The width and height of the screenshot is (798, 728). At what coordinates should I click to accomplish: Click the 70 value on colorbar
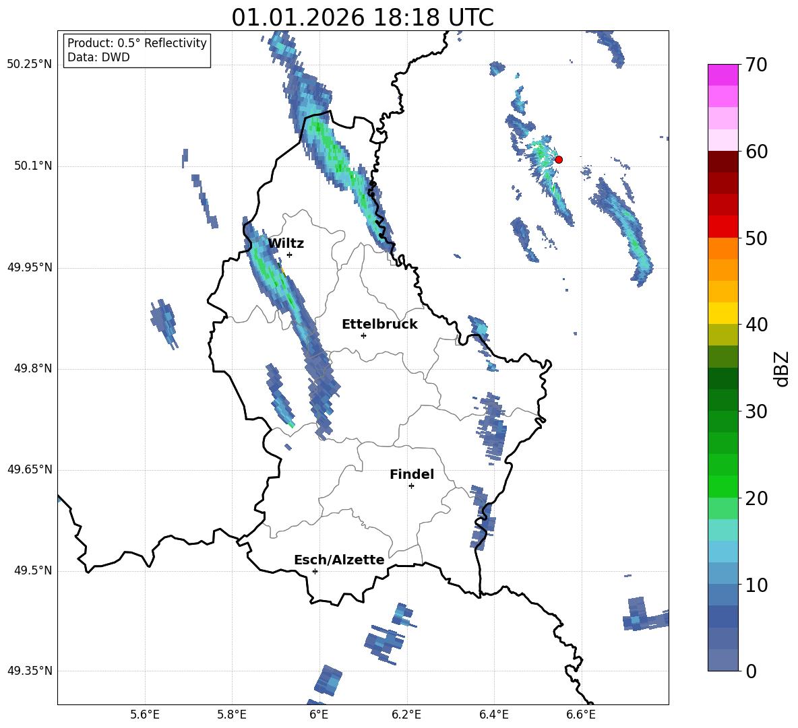[x=756, y=65]
